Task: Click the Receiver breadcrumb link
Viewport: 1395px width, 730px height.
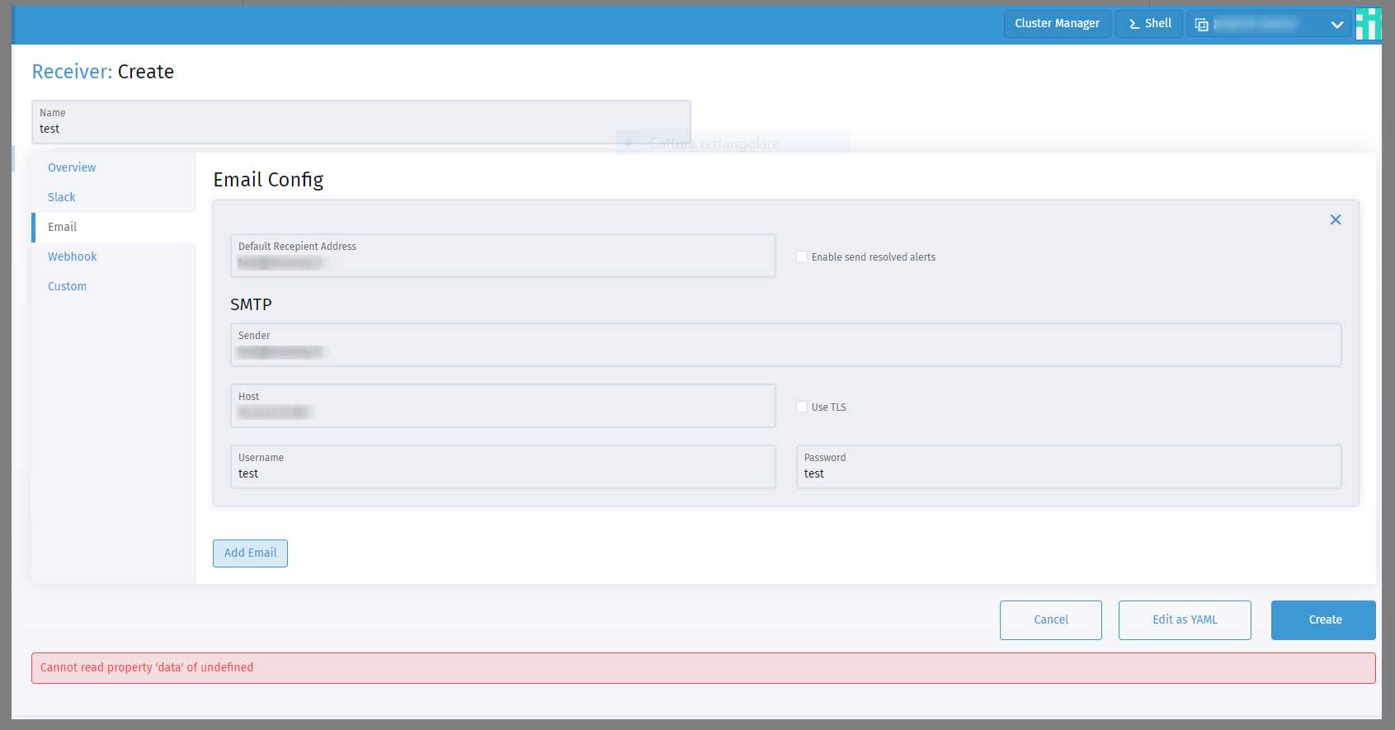Action: (x=72, y=72)
